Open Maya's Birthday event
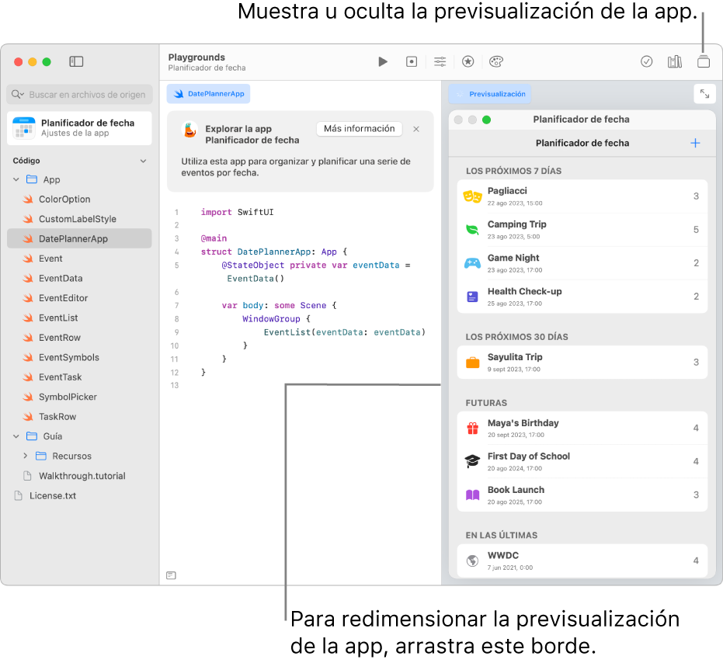 tap(582, 428)
